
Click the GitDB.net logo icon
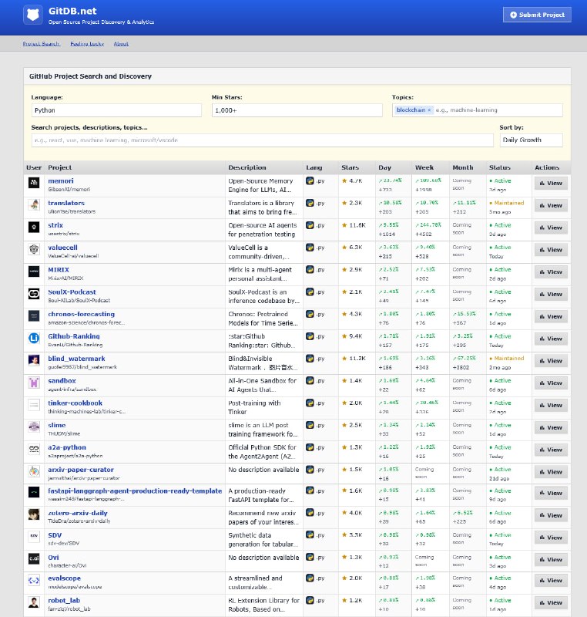(x=33, y=15)
